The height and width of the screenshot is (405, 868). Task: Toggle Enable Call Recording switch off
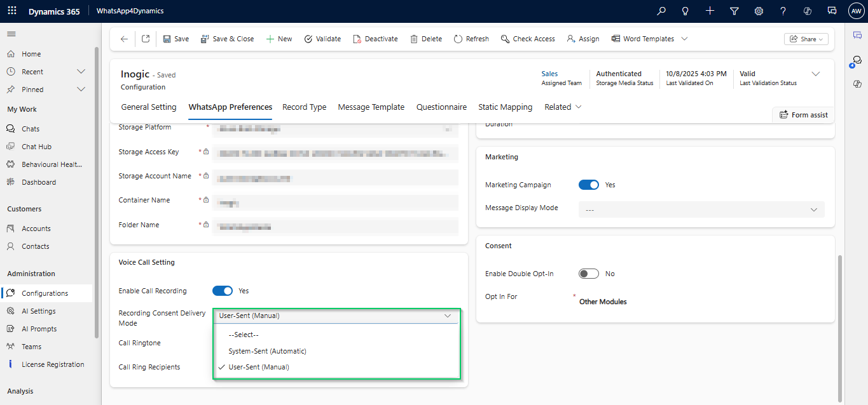[223, 291]
